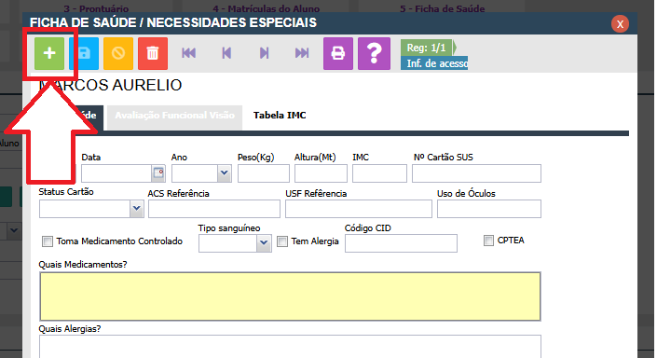Click the MARCOS AURELIO student name
The width and height of the screenshot is (657, 358).
coord(110,85)
